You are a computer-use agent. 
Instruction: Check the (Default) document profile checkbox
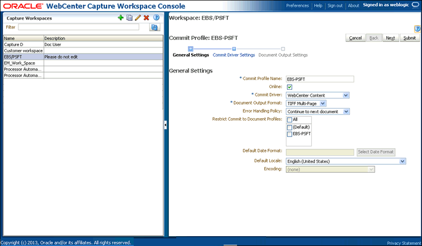tap(290, 127)
